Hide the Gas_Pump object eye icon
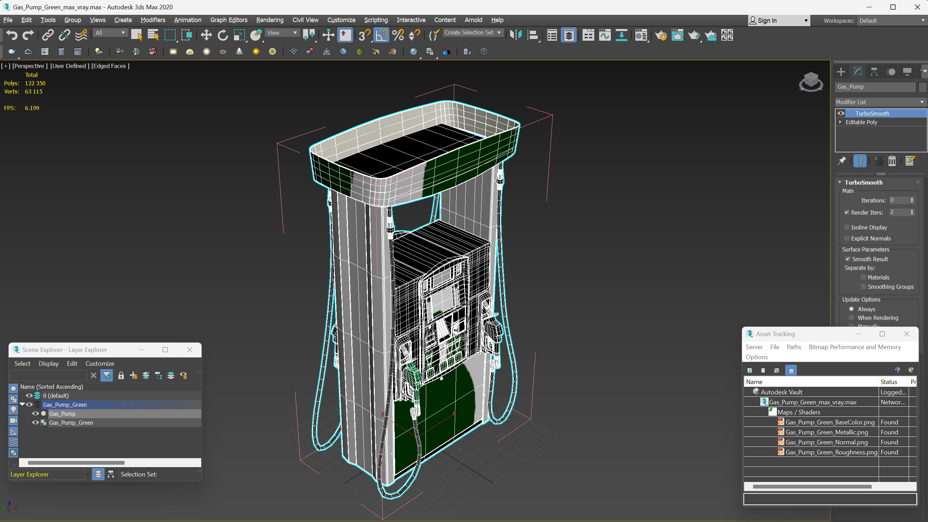Viewport: 928px width, 522px height. 35,414
